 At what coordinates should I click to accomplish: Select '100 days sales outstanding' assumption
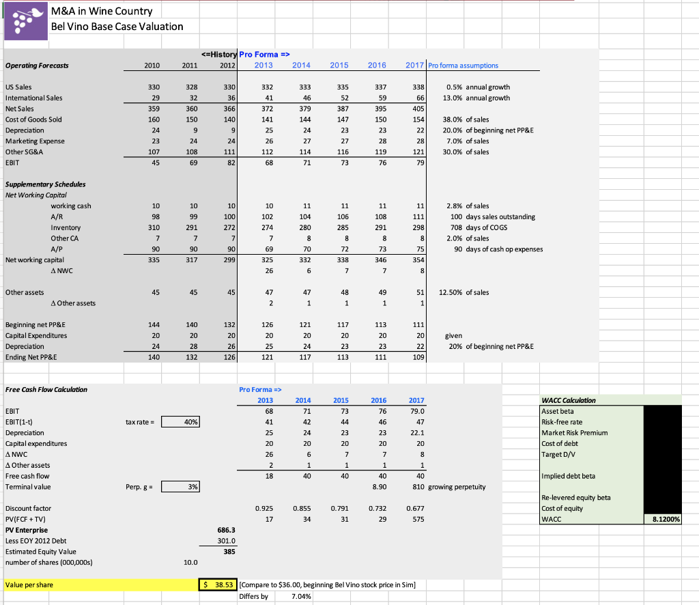click(493, 216)
